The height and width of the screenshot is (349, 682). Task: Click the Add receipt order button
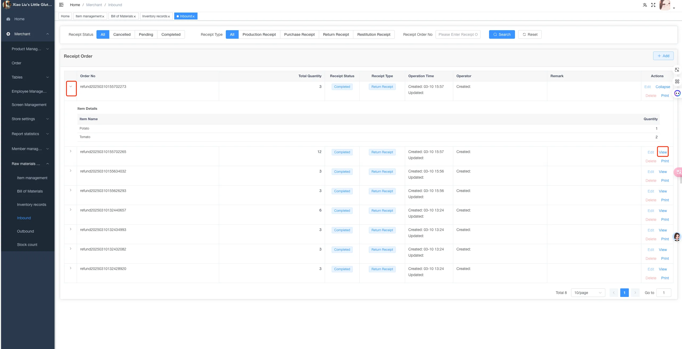663,56
